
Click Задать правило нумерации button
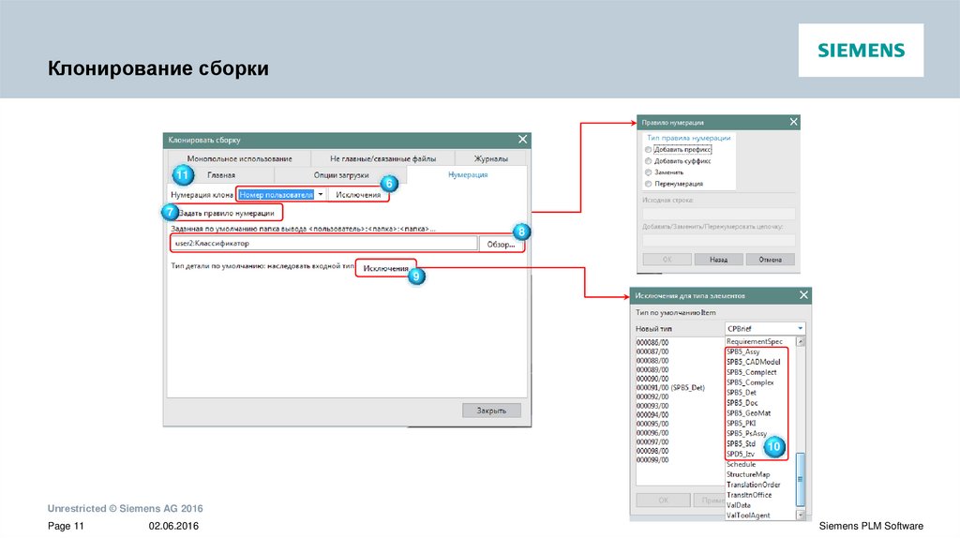[227, 213]
